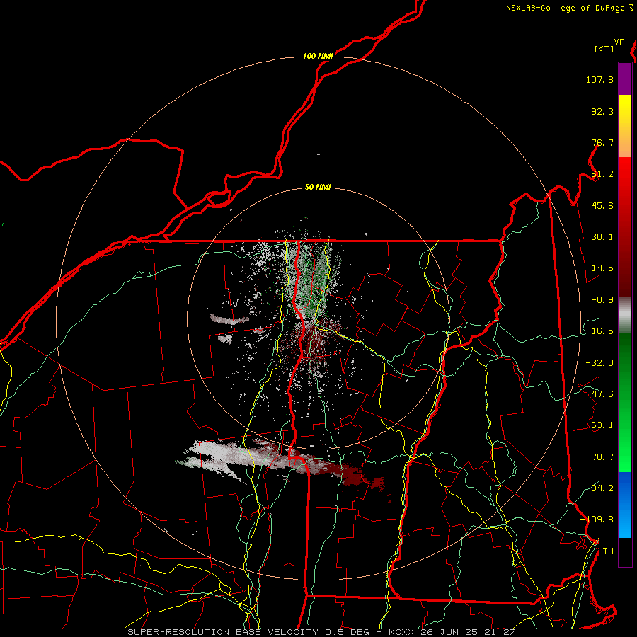This screenshot has height=637, width=637.
Task: Click the -63.1 velocity scale value
Action: [x=599, y=425]
